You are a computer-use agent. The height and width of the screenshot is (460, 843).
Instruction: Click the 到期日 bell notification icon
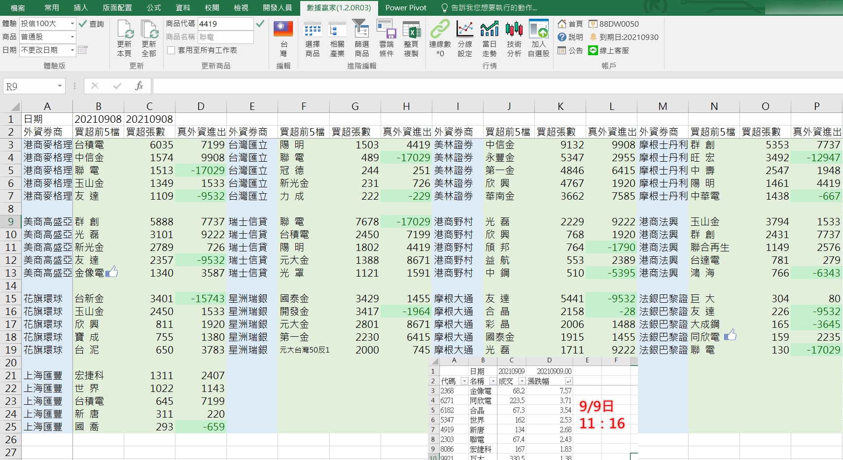click(x=593, y=37)
